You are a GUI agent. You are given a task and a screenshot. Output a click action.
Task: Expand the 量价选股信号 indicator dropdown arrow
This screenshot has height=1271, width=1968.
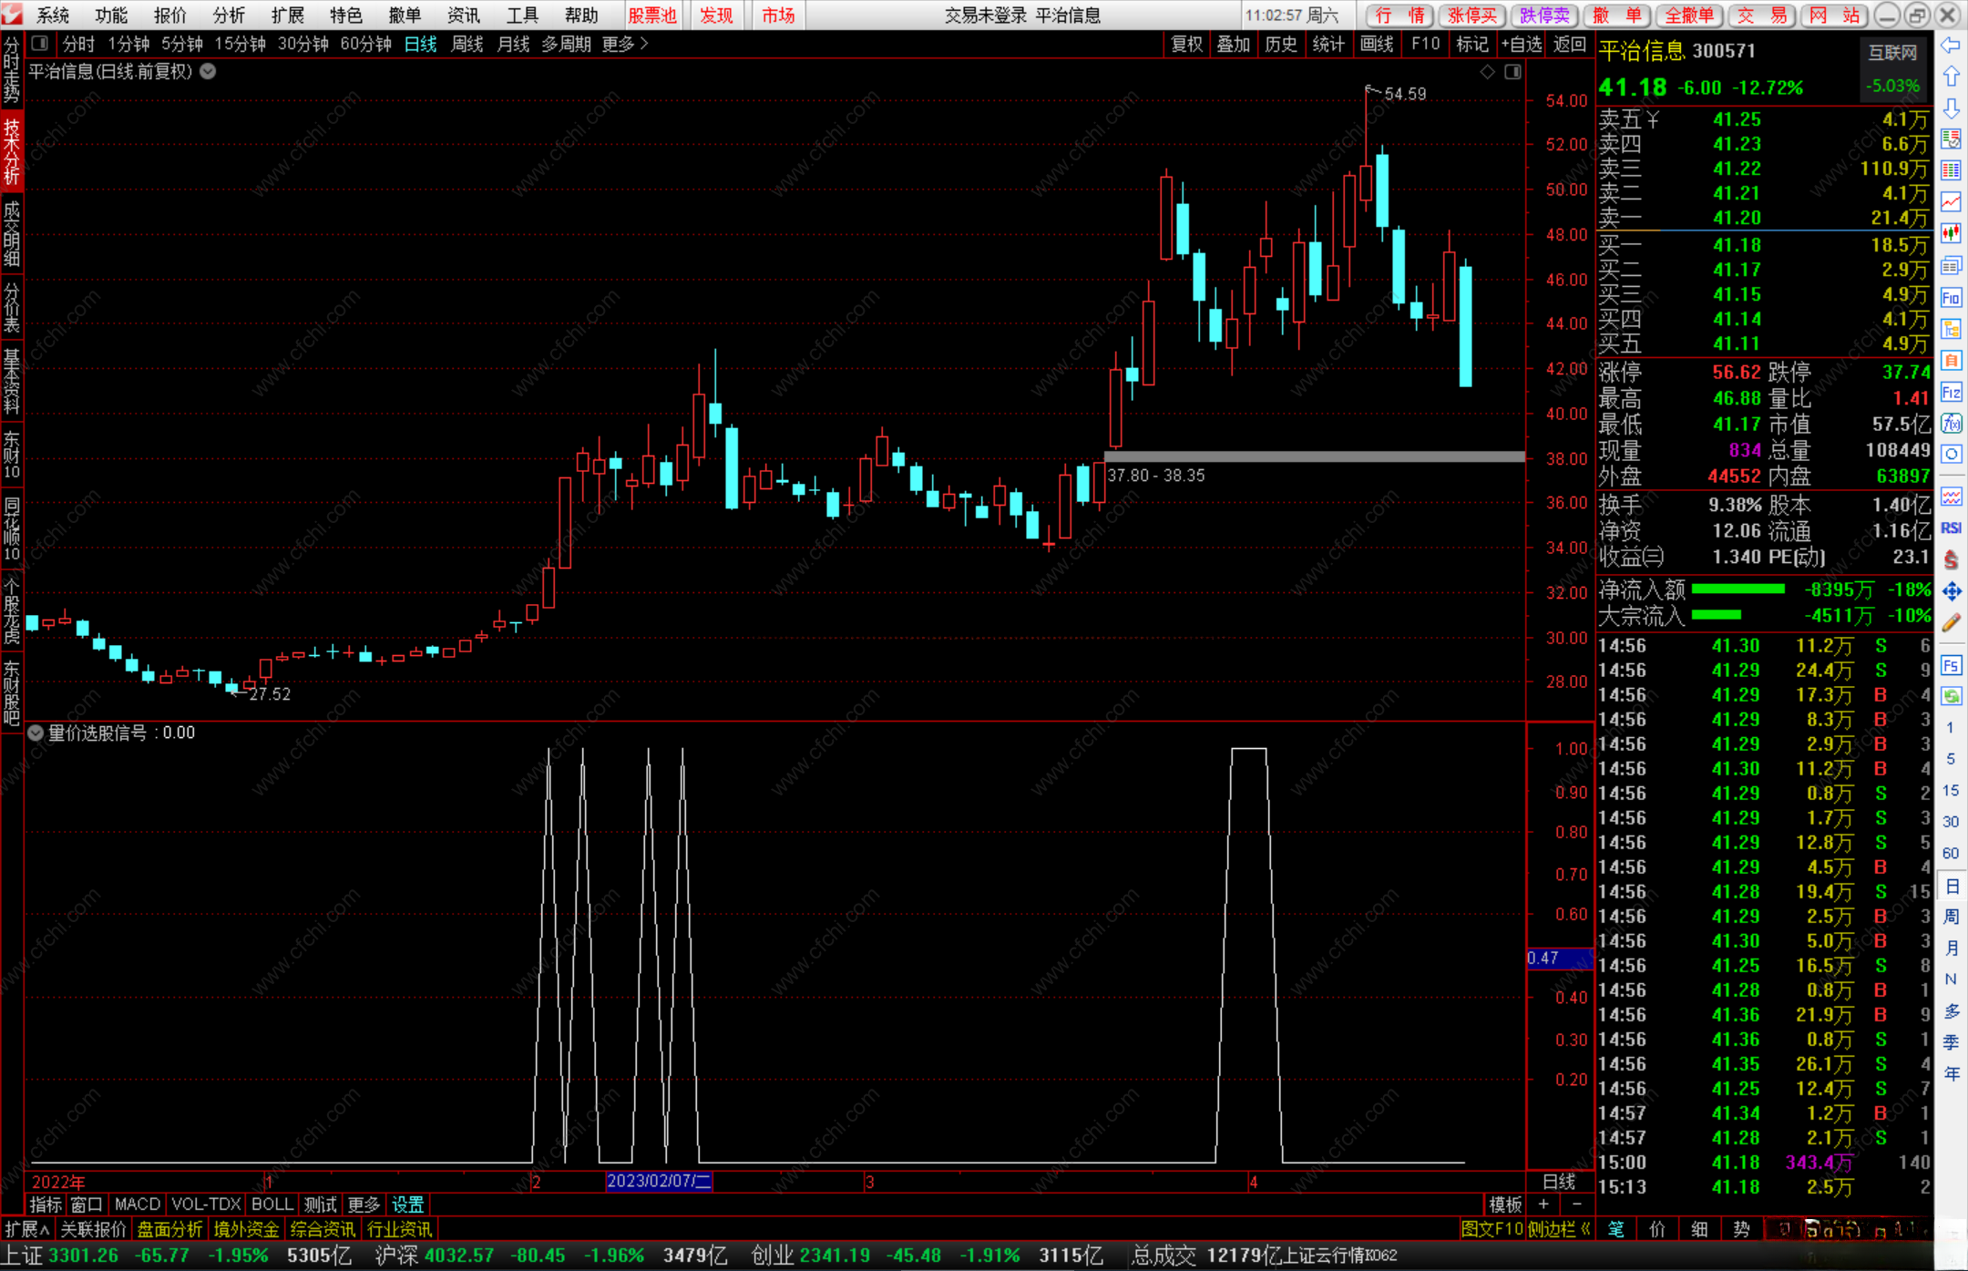[x=36, y=733]
